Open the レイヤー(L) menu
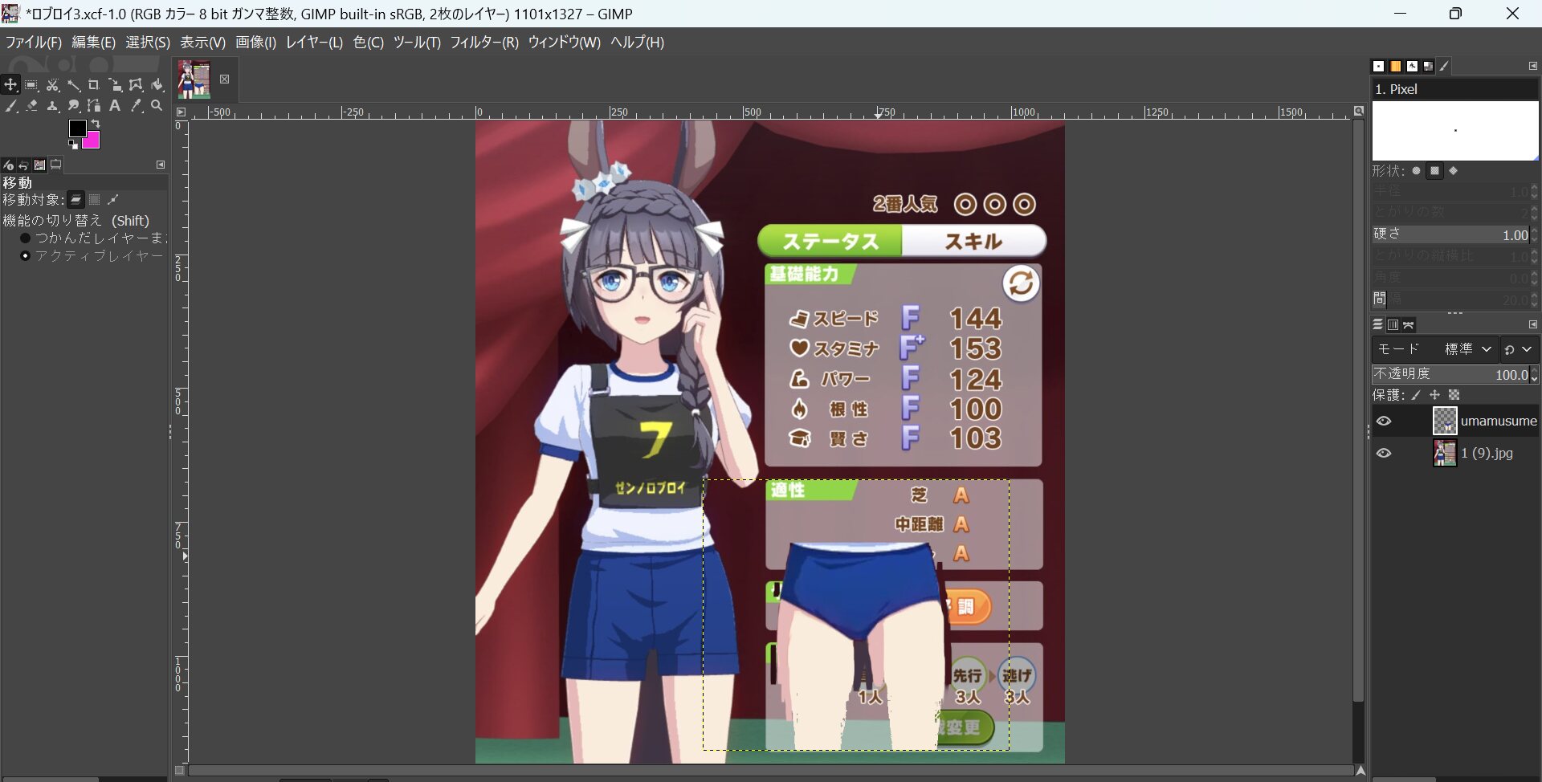This screenshot has height=782, width=1542. tap(314, 43)
